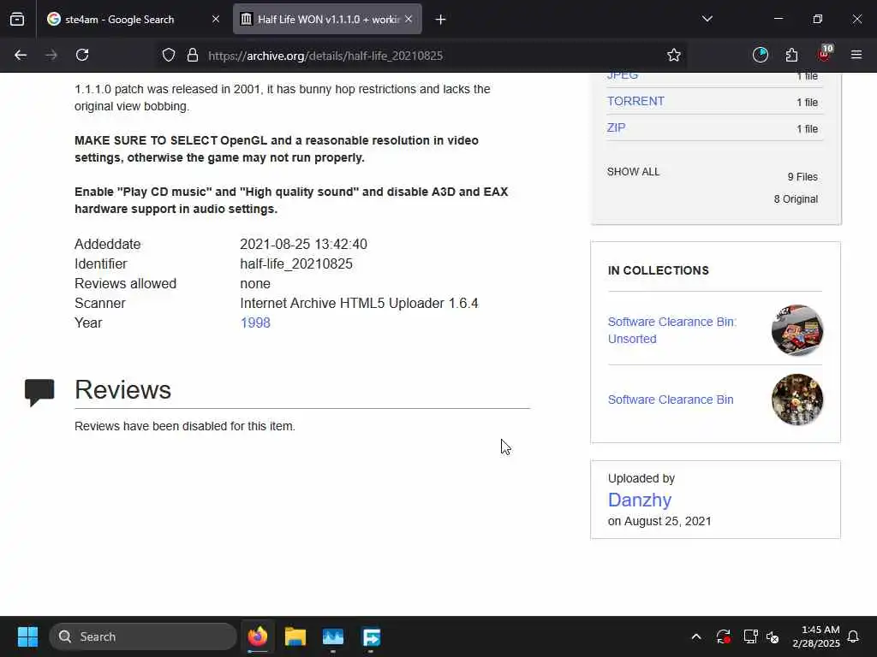Open the 1998 year link
The height and width of the screenshot is (657, 877).
click(x=255, y=323)
